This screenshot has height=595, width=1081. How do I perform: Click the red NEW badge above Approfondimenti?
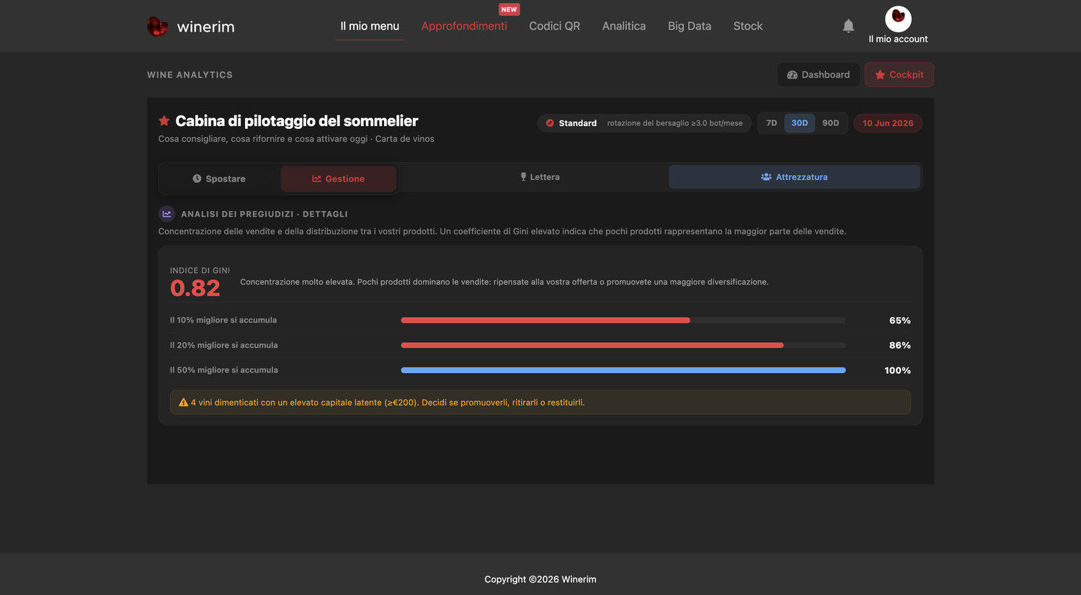509,9
